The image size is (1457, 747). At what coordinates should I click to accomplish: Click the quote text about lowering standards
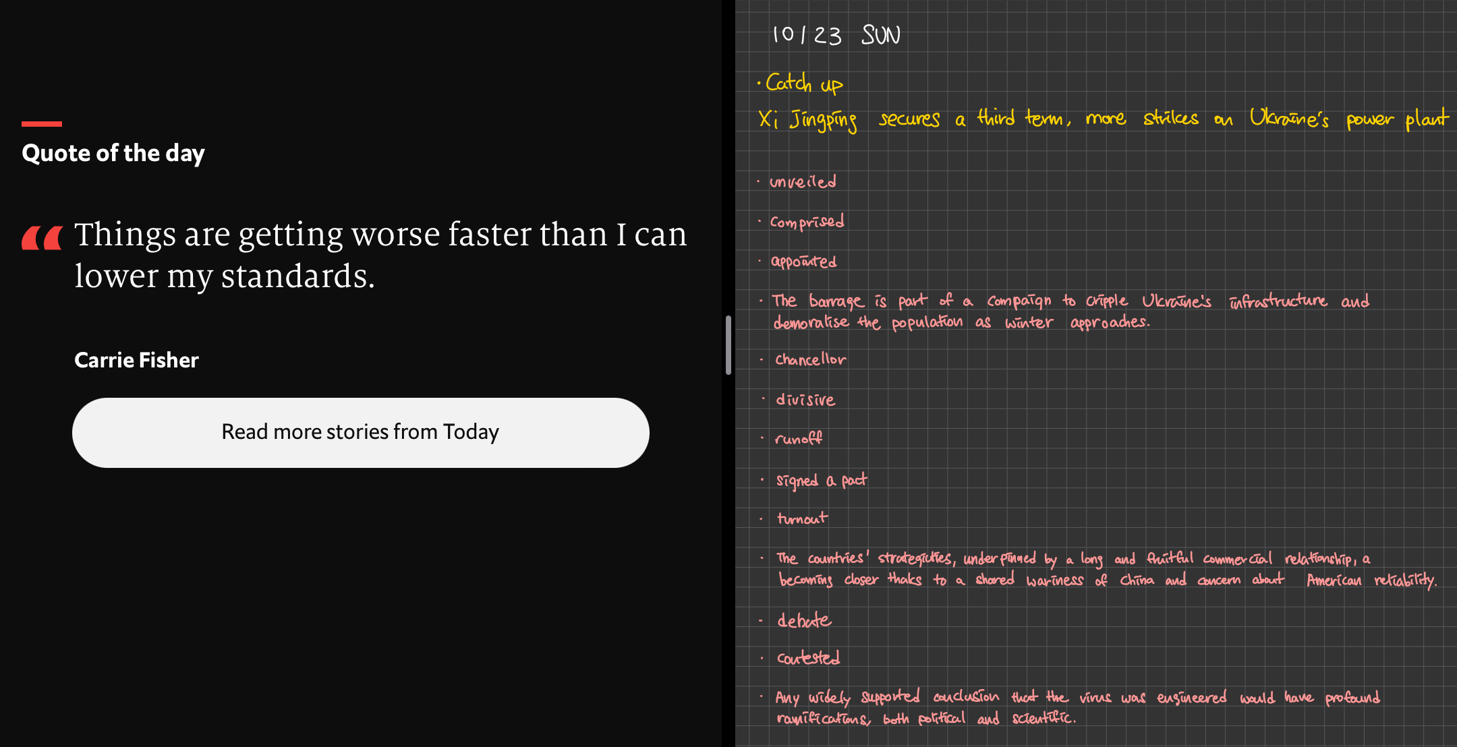click(380, 255)
